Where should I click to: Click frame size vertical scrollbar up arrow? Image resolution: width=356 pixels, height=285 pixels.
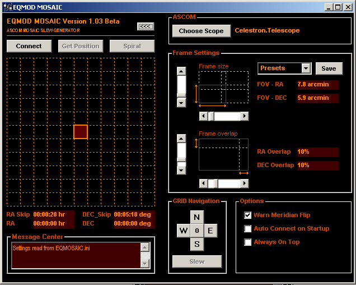pyautogui.click(x=181, y=71)
